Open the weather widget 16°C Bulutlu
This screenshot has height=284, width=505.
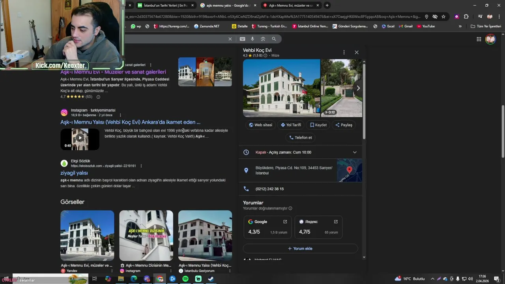(x=410, y=279)
